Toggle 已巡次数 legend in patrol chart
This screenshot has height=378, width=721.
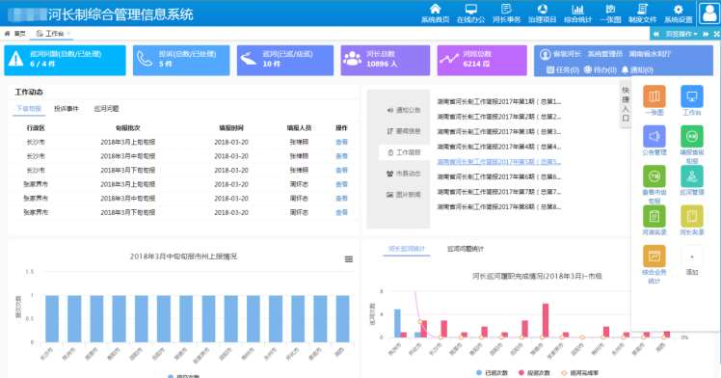(492, 373)
